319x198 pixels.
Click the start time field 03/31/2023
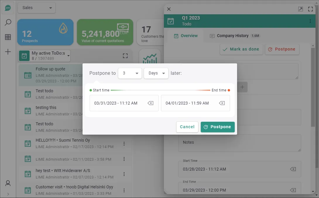[x=117, y=103]
